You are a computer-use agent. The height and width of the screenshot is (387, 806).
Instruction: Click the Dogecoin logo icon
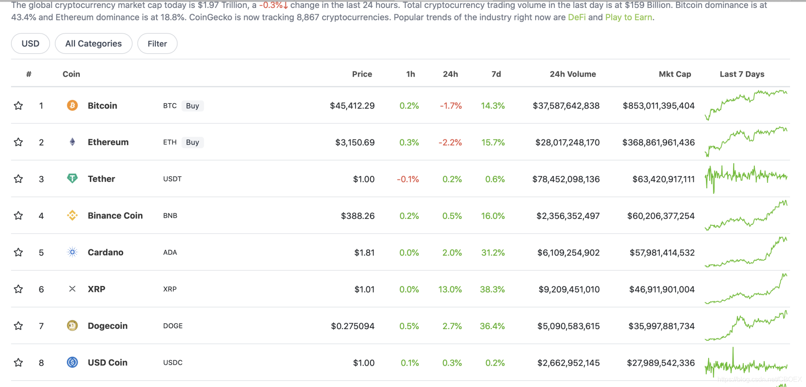click(72, 325)
